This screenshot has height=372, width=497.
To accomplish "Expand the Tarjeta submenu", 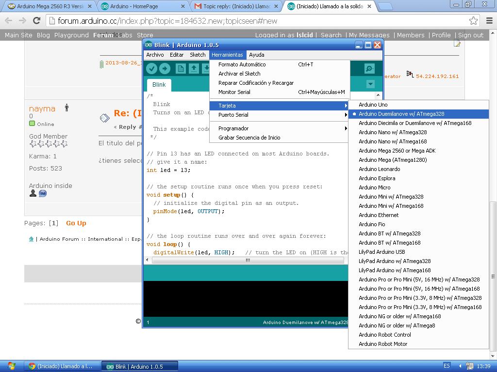I will click(279, 106).
